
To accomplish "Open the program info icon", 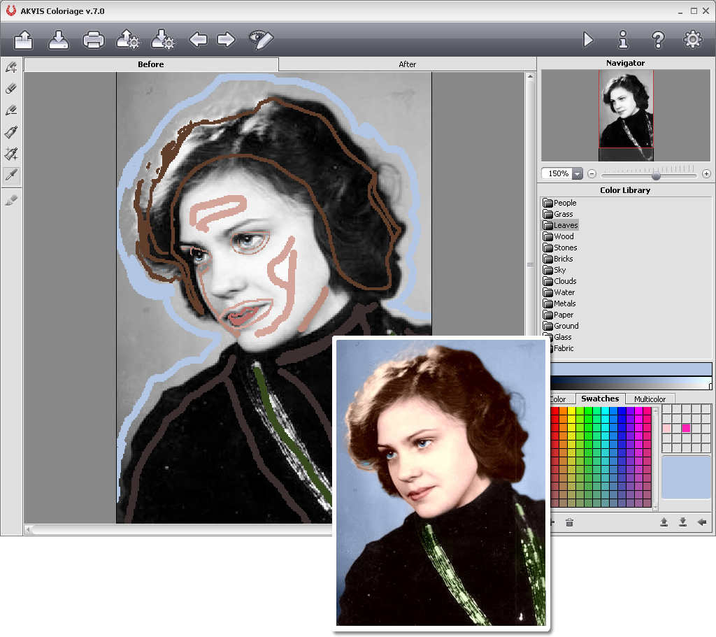I will (623, 40).
